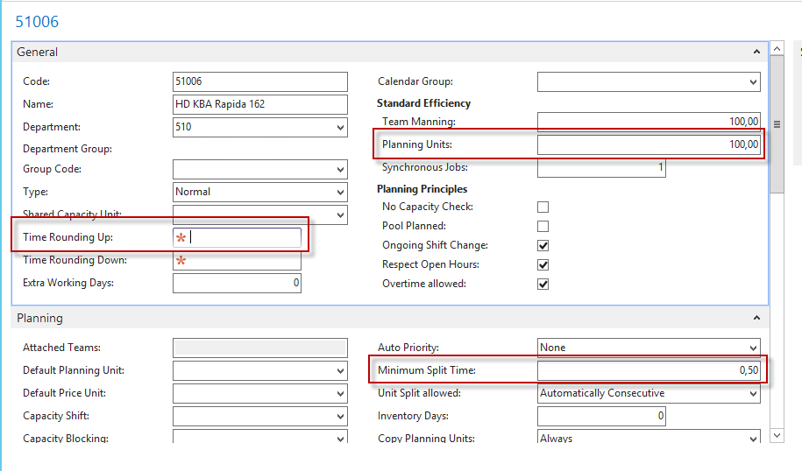The image size is (802, 471).
Task: Click the Planning Principles heading
Action: click(x=422, y=189)
